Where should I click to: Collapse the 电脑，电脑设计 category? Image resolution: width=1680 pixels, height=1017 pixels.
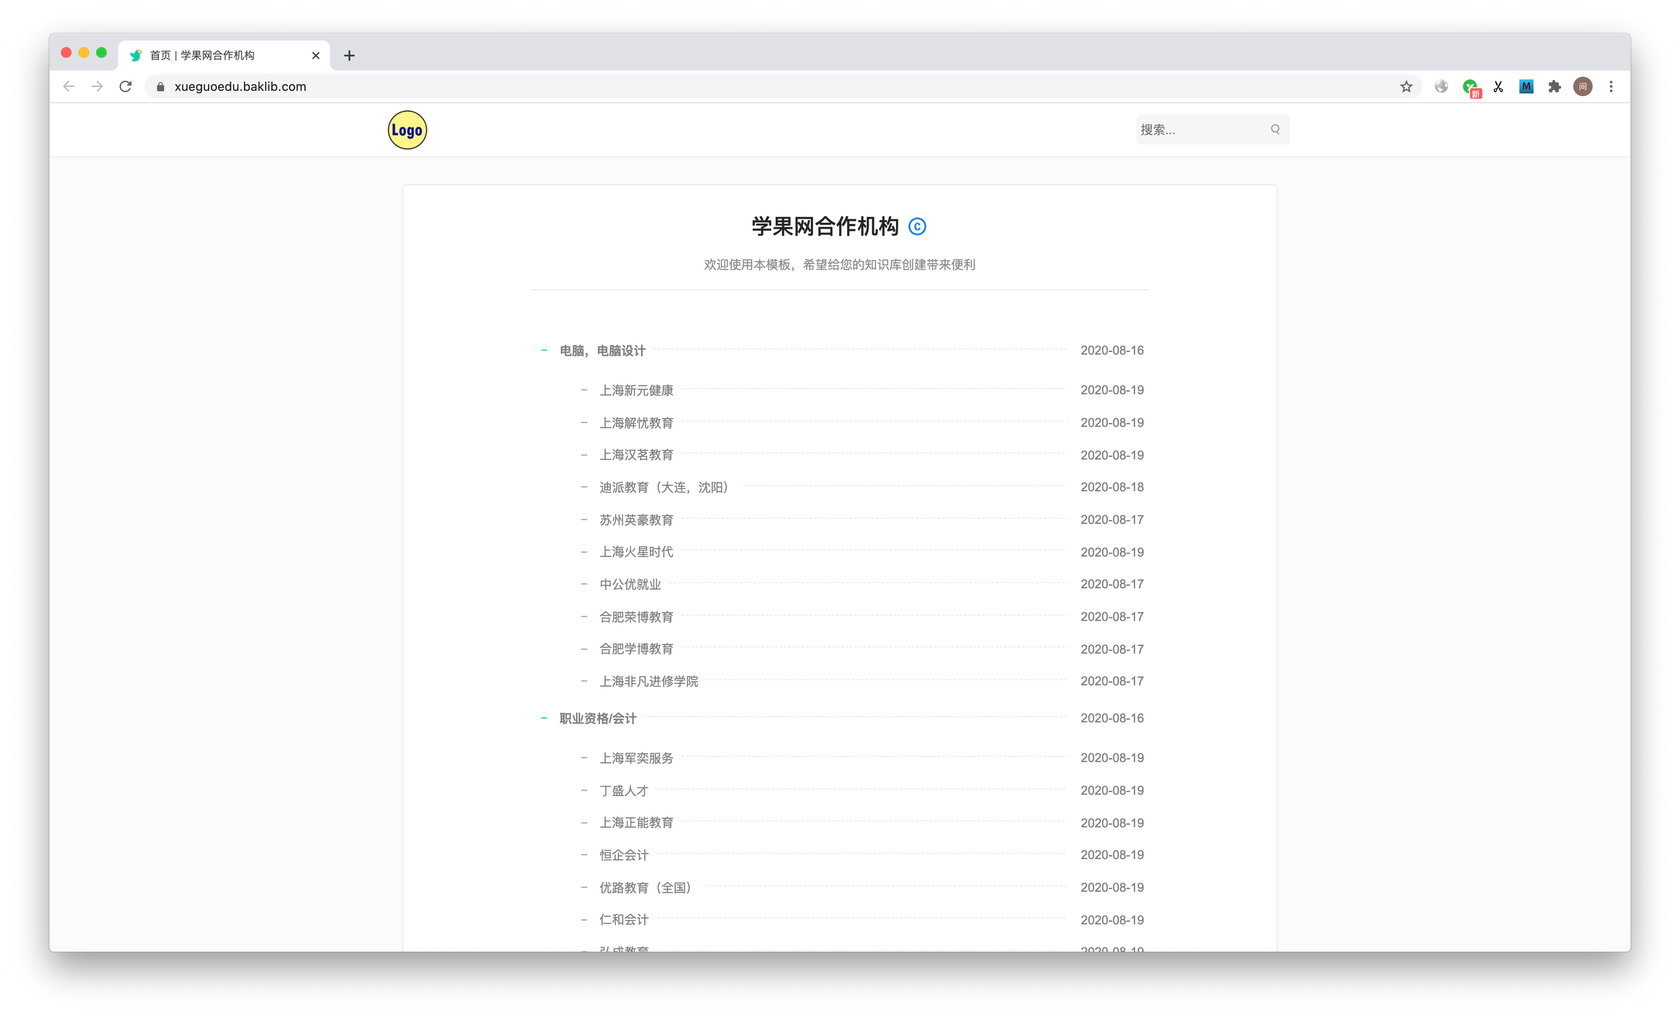(x=544, y=350)
